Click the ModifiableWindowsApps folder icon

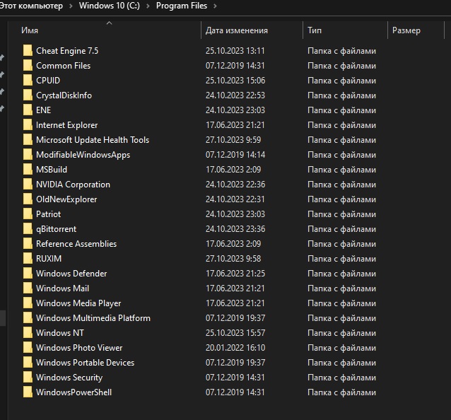point(28,154)
